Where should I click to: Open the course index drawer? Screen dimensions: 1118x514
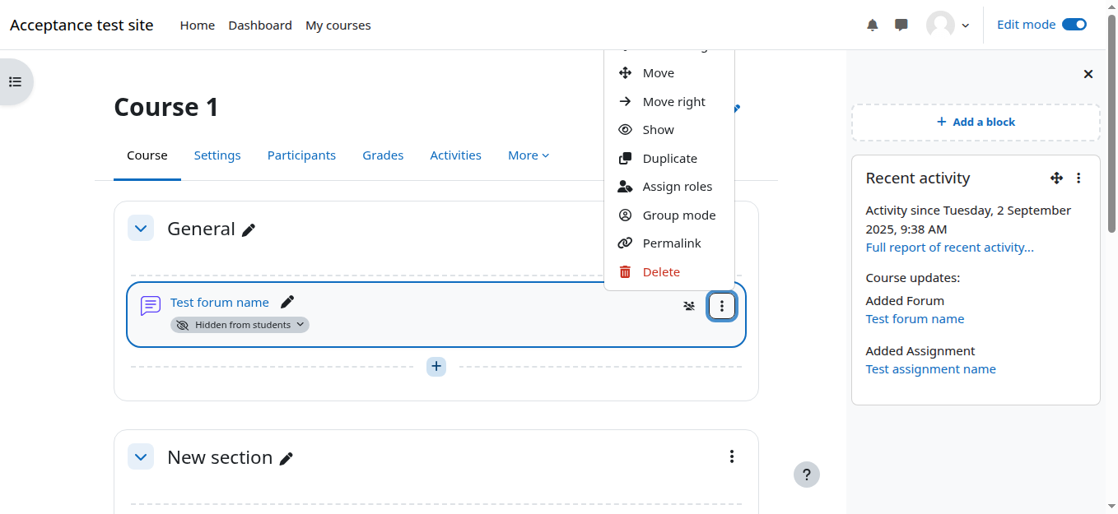[x=15, y=81]
